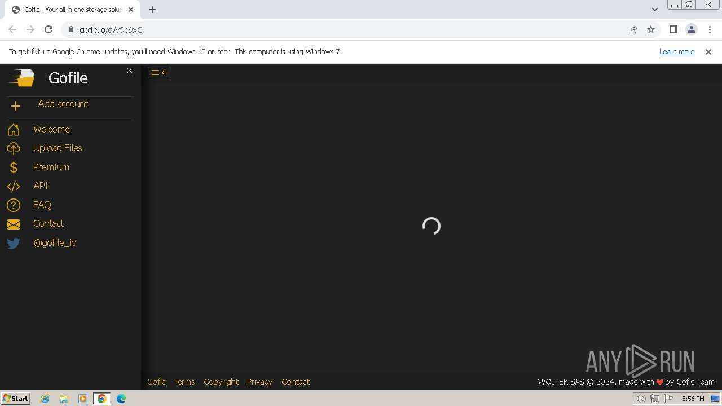Click the FAQ question mark icon
Screen dimensions: 722x406
click(14, 205)
